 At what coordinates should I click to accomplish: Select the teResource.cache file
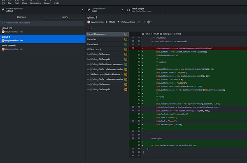[x=107, y=79]
